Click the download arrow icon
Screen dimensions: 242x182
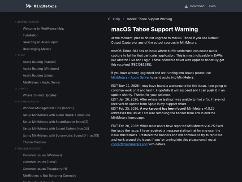(186, 6)
